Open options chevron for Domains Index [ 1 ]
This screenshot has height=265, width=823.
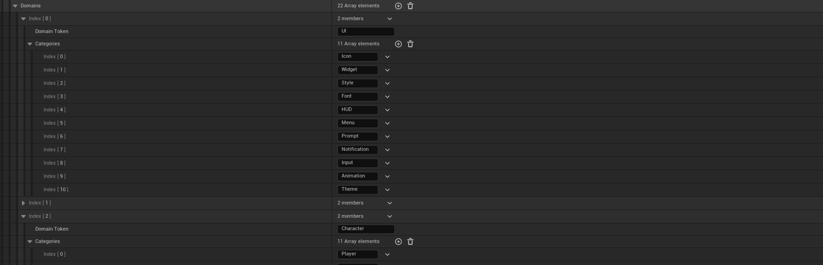[x=390, y=203]
